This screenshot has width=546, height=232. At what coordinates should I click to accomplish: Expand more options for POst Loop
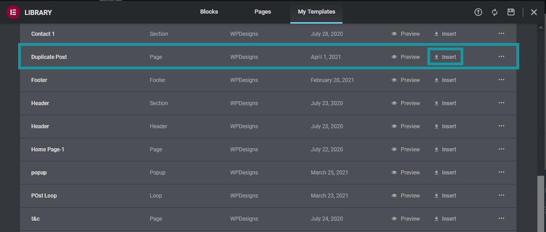point(501,195)
